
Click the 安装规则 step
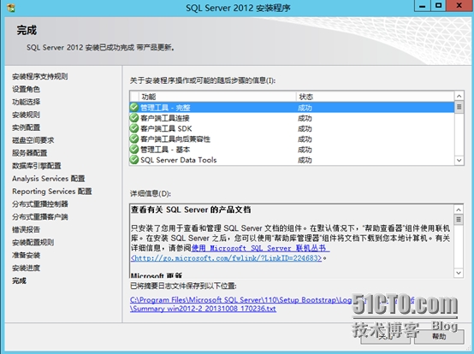click(26, 115)
